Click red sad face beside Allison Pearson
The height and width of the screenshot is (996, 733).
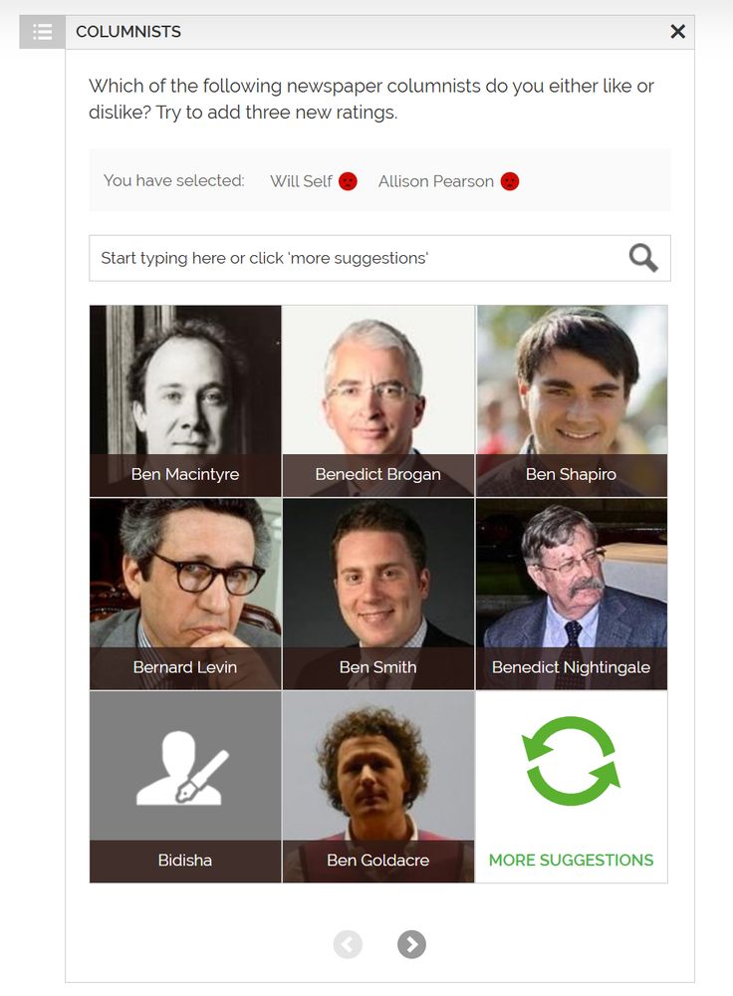(x=510, y=181)
